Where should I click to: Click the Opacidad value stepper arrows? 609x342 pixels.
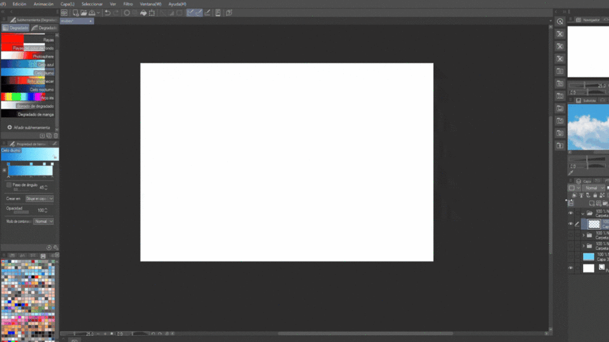(x=46, y=210)
